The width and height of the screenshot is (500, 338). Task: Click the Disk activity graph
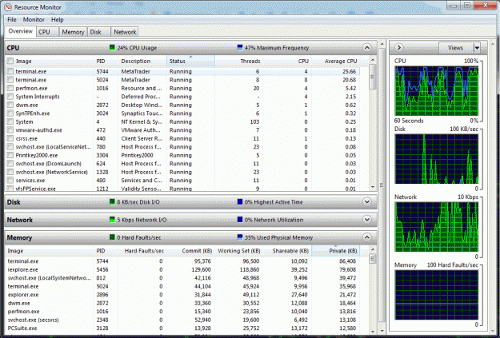click(437, 159)
